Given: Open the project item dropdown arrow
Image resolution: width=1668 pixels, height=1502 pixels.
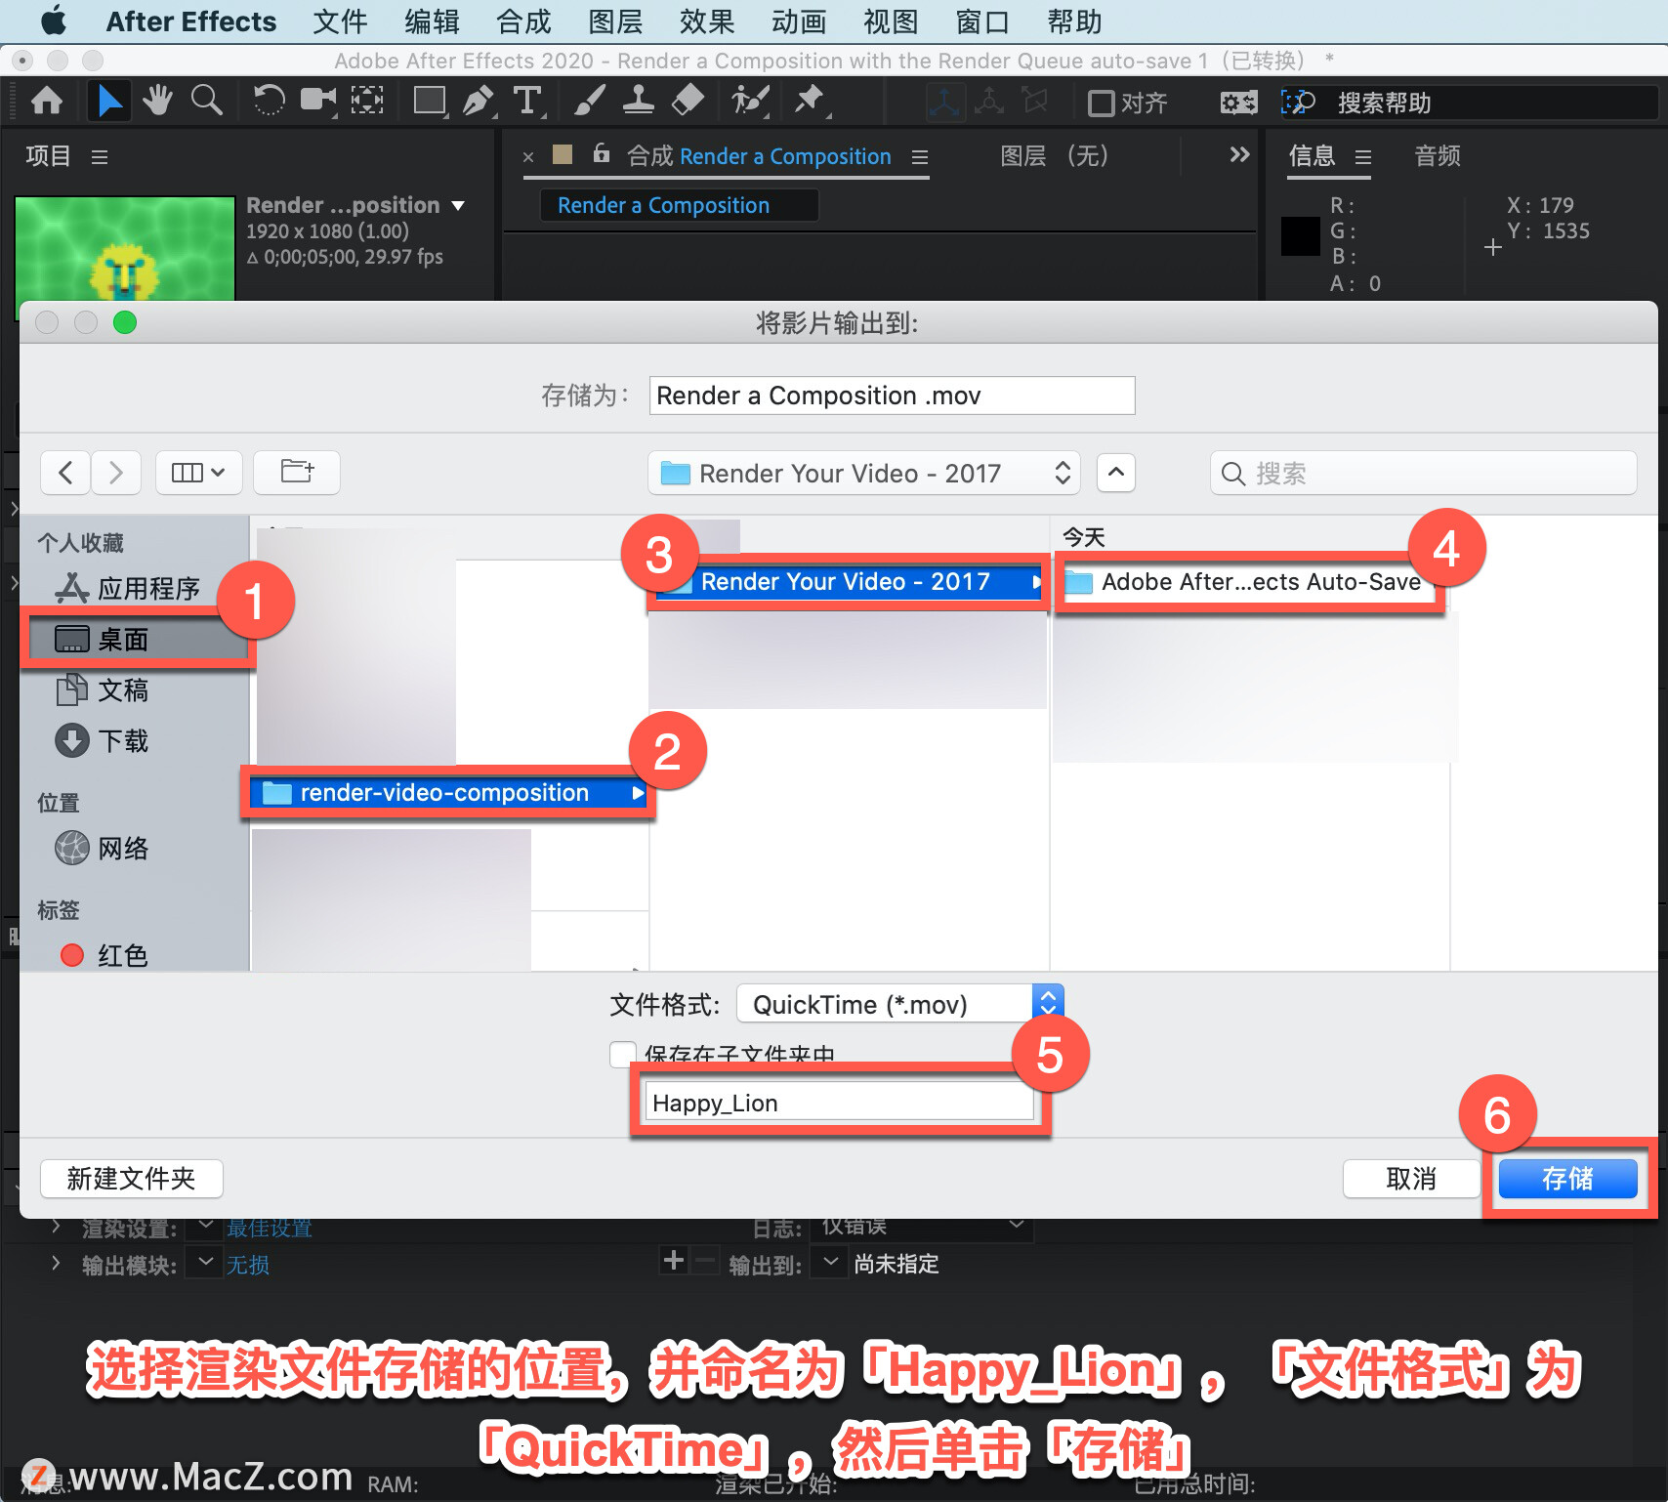Looking at the screenshot, I should click(x=458, y=206).
